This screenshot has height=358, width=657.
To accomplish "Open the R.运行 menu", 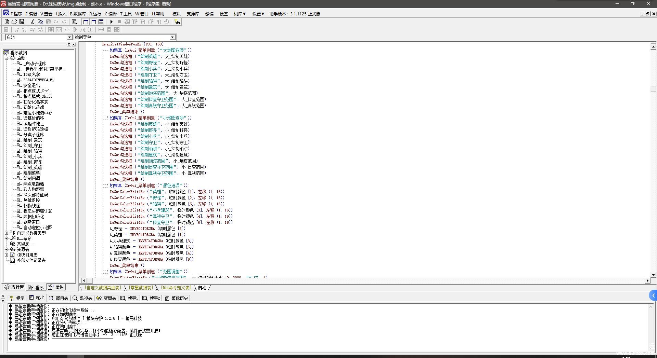I will coord(95,14).
